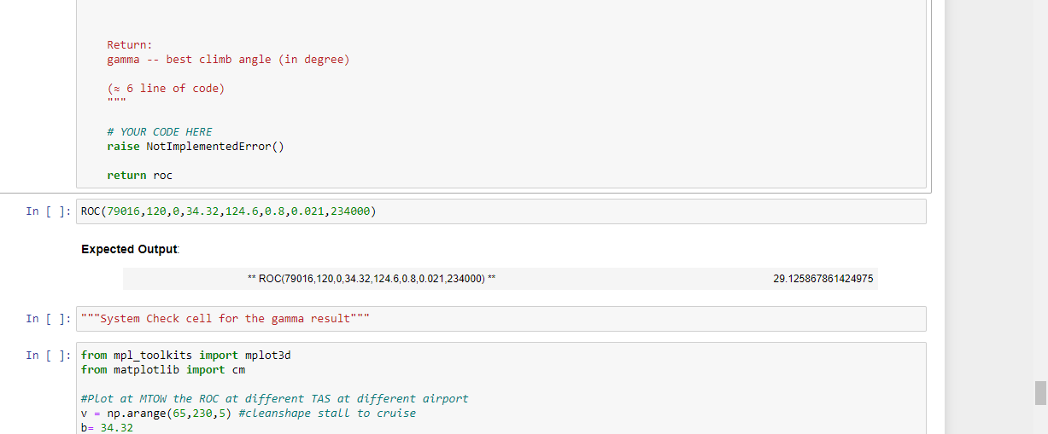Click the '** ROC(79016,120,0,34.32...) **' table cell
Viewport: 1048px width, 434px height.
pyautogui.click(x=371, y=279)
